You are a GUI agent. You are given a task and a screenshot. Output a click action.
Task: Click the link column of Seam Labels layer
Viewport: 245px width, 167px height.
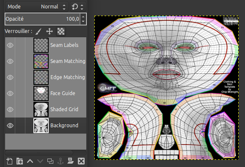pos(20,45)
